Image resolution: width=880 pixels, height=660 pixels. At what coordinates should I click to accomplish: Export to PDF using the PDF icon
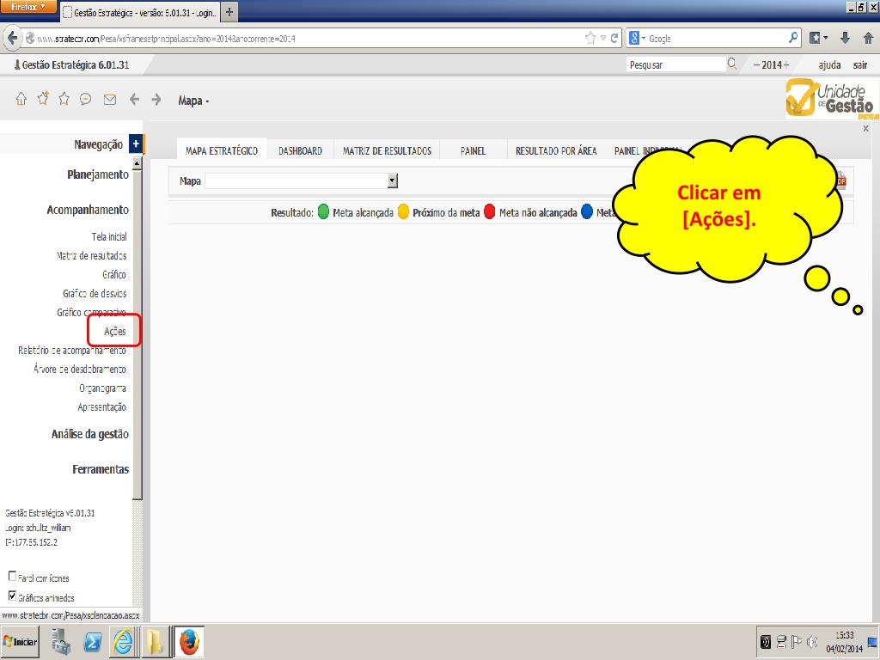[x=840, y=180]
